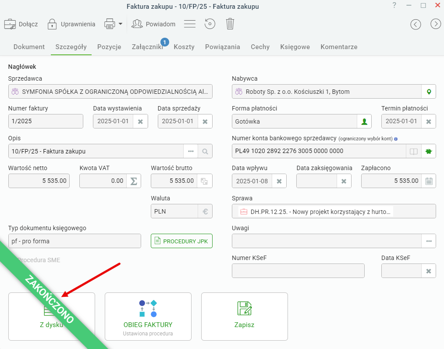Click the Powiadom users icon
Viewport: 444px width, 349px height.
click(x=137, y=24)
